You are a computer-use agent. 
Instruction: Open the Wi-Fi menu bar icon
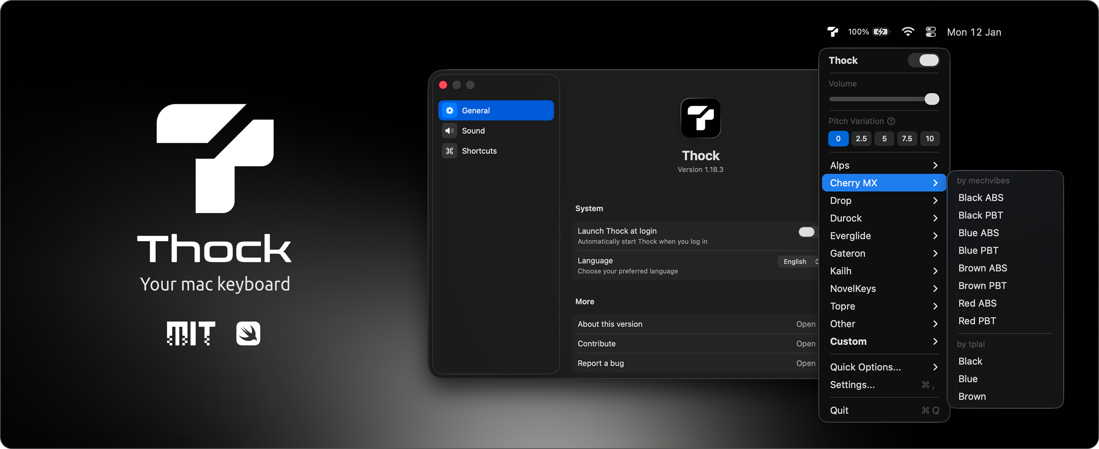(x=908, y=32)
